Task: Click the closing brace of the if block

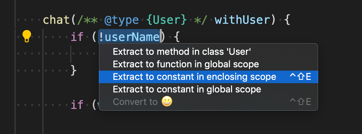Action: 74,70
